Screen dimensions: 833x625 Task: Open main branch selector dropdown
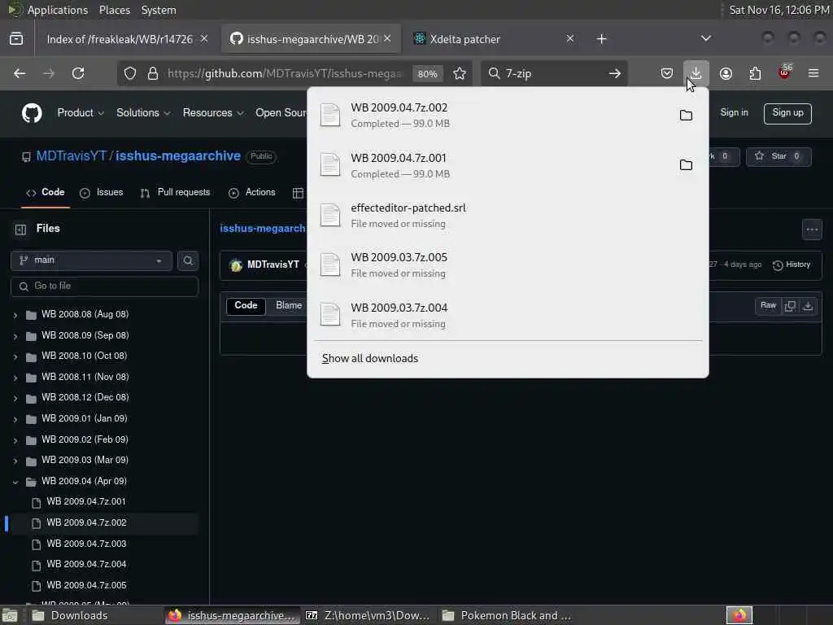point(91,260)
